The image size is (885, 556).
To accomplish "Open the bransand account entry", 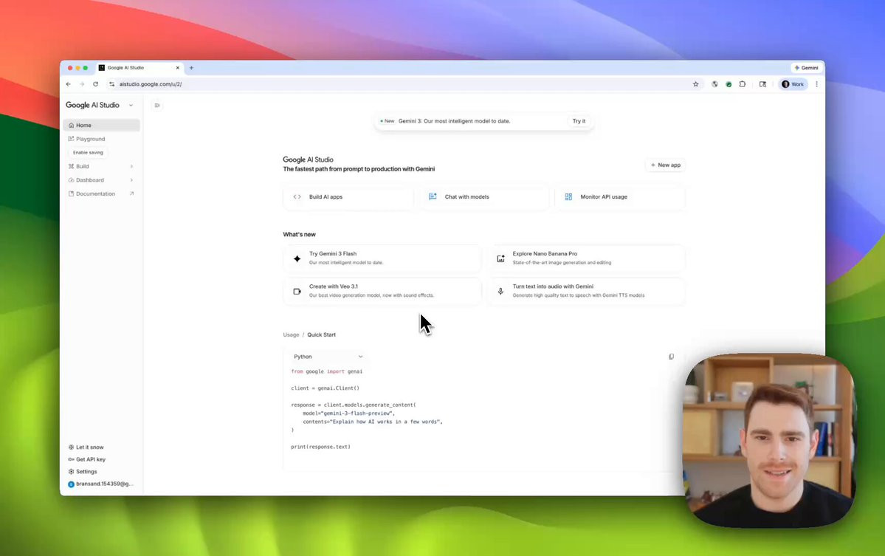I will pos(100,484).
